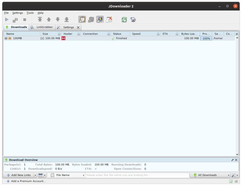The image size is (242, 186).
Task: Start all downloads with the play icon
Action: coord(7,19)
